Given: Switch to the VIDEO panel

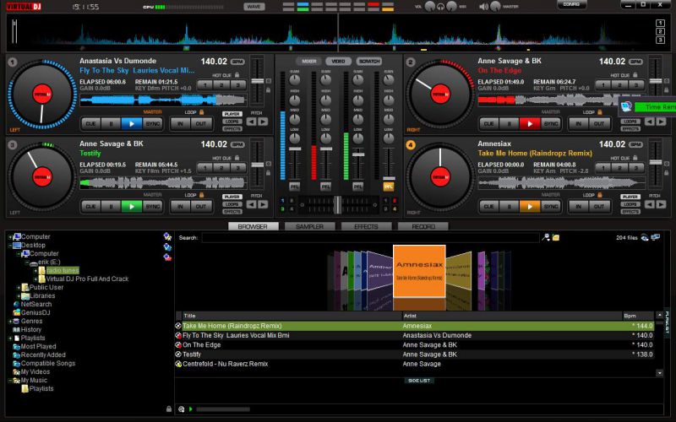Looking at the screenshot, I should (x=339, y=61).
